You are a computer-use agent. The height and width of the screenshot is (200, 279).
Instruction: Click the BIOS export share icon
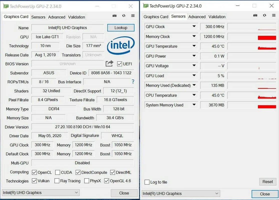109,63
